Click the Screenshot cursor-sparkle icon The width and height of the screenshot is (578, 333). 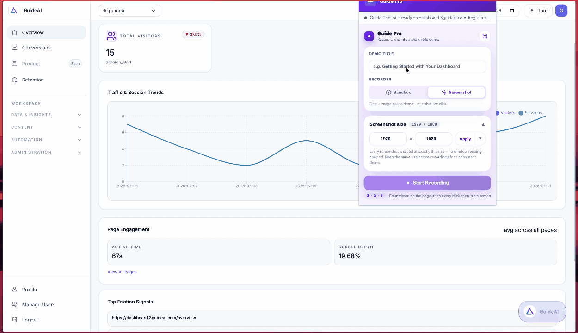(x=444, y=92)
